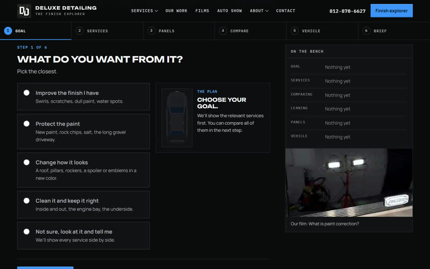430x269 pixels.
Task: Select 'Protect the paint' radio option
Action: pos(26,124)
